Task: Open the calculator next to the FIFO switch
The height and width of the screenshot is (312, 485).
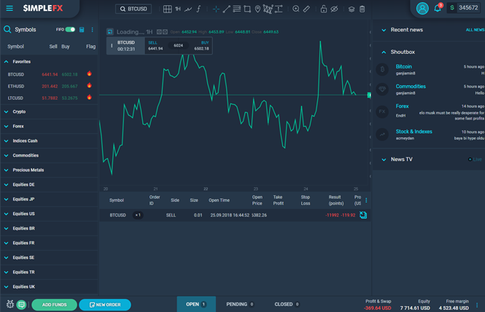Action: tap(82, 30)
